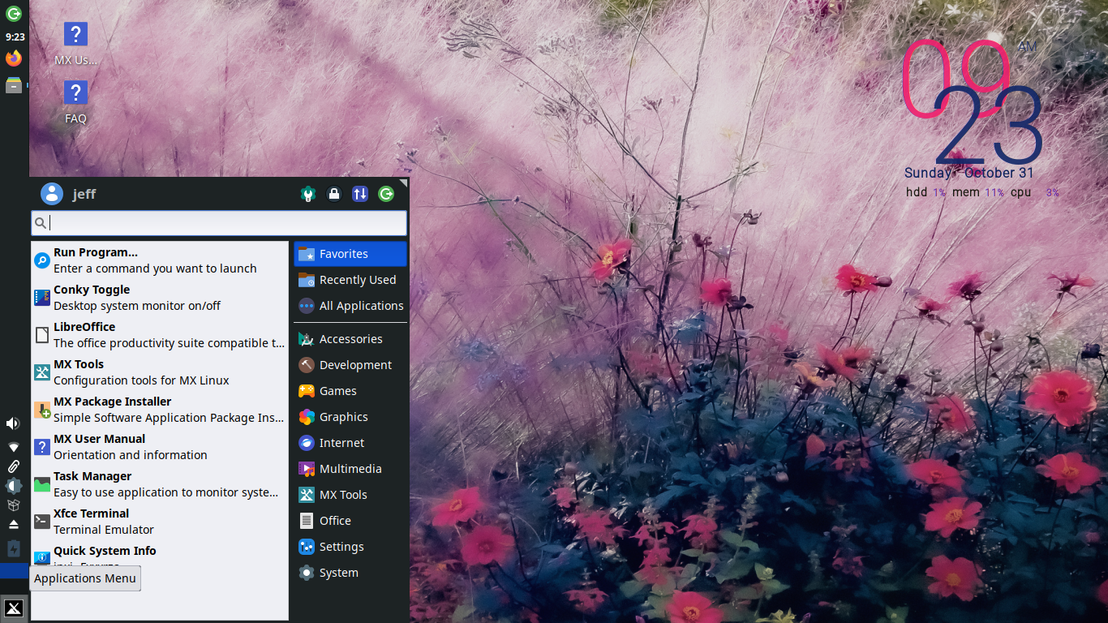Click the green Log Out icon beside jeff
The image size is (1108, 623).
tap(386, 194)
